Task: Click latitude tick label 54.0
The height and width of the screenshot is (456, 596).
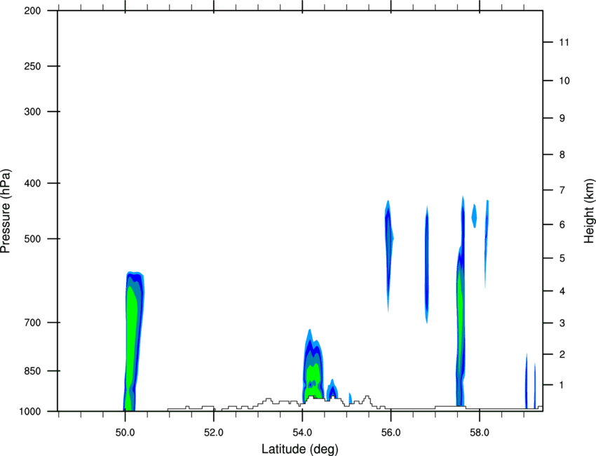Action: pos(302,433)
